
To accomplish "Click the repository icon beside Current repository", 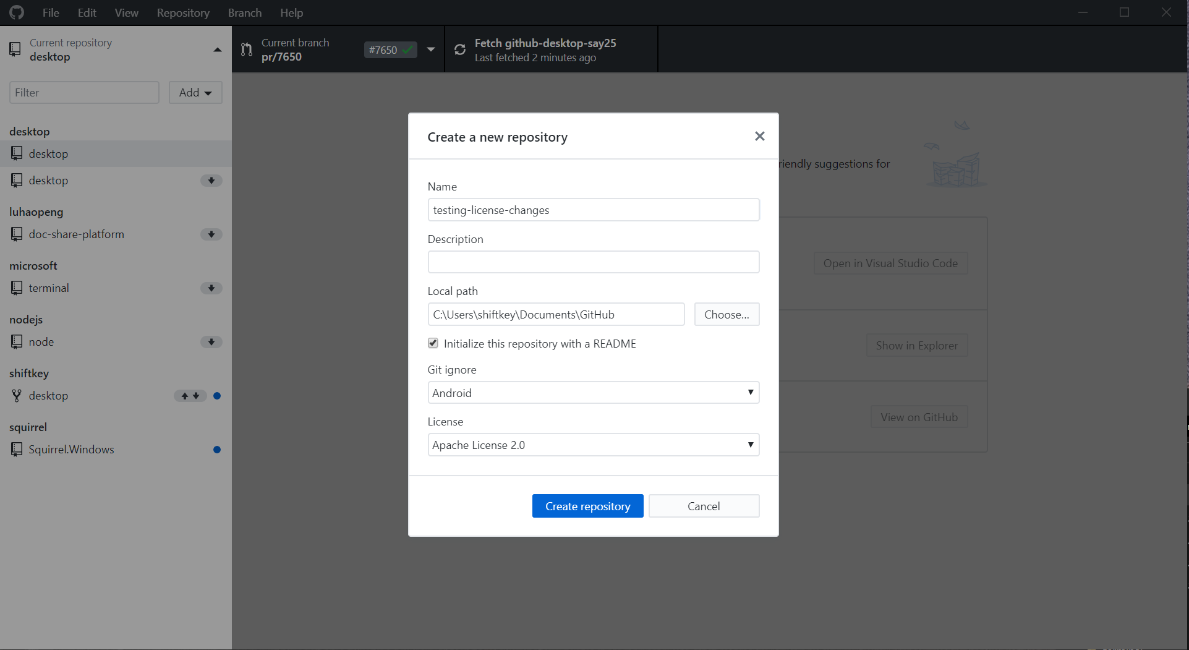I will [x=15, y=49].
